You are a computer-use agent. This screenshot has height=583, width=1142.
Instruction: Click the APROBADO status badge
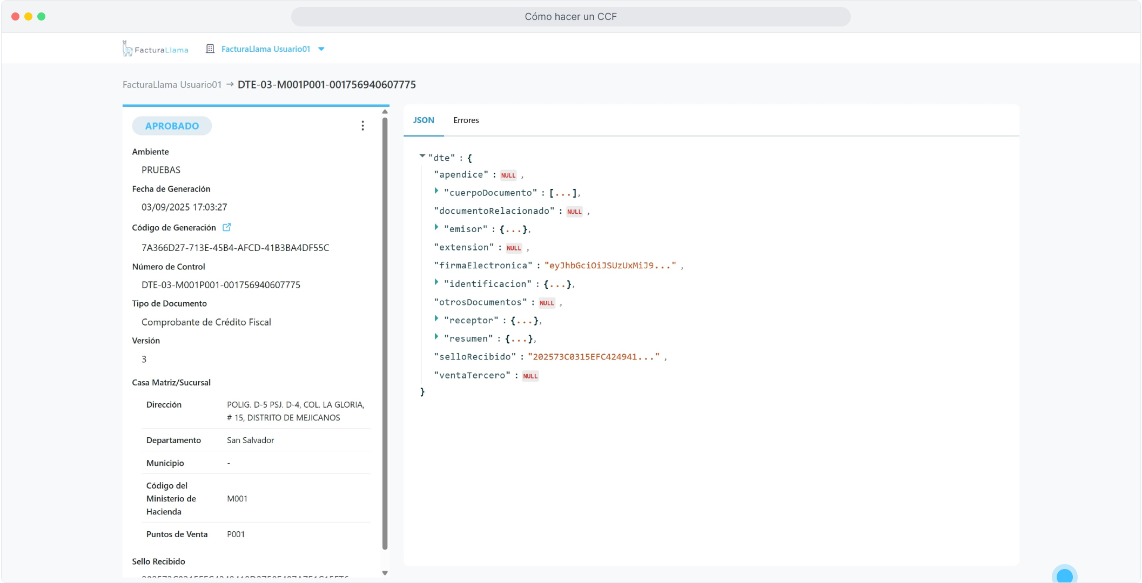point(172,126)
